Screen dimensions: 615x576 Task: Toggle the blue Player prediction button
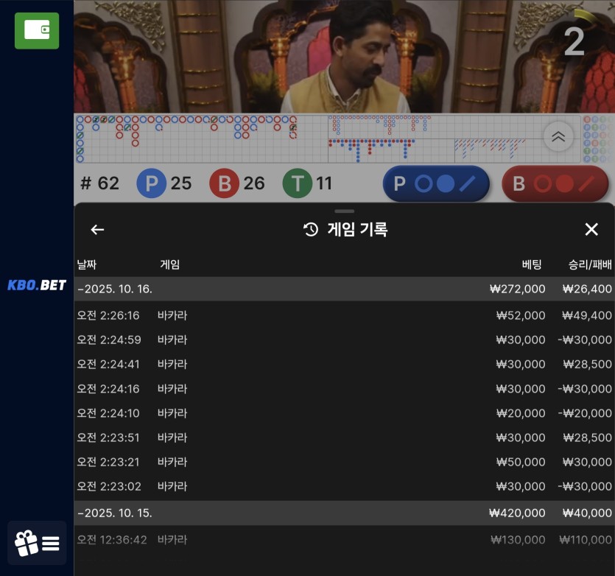[x=436, y=183]
